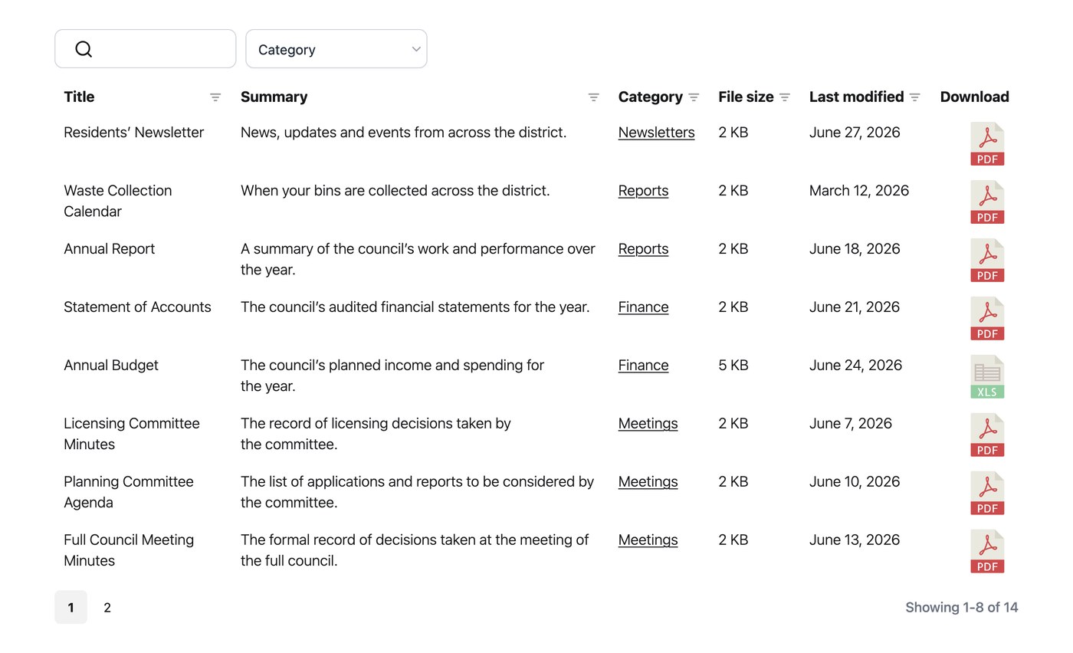Click the summary 'News, updates and events' text
The height and width of the screenshot is (653, 1073).
coord(403,133)
